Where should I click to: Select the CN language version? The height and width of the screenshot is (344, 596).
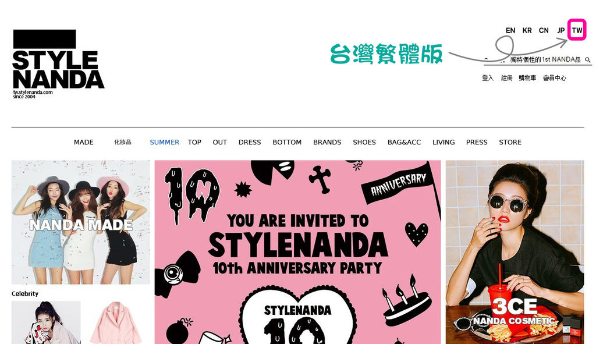(x=544, y=30)
